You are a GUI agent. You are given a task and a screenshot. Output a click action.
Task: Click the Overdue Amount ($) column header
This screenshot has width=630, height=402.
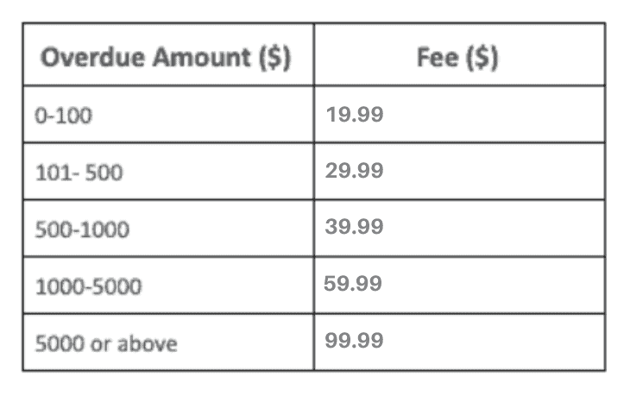(167, 59)
